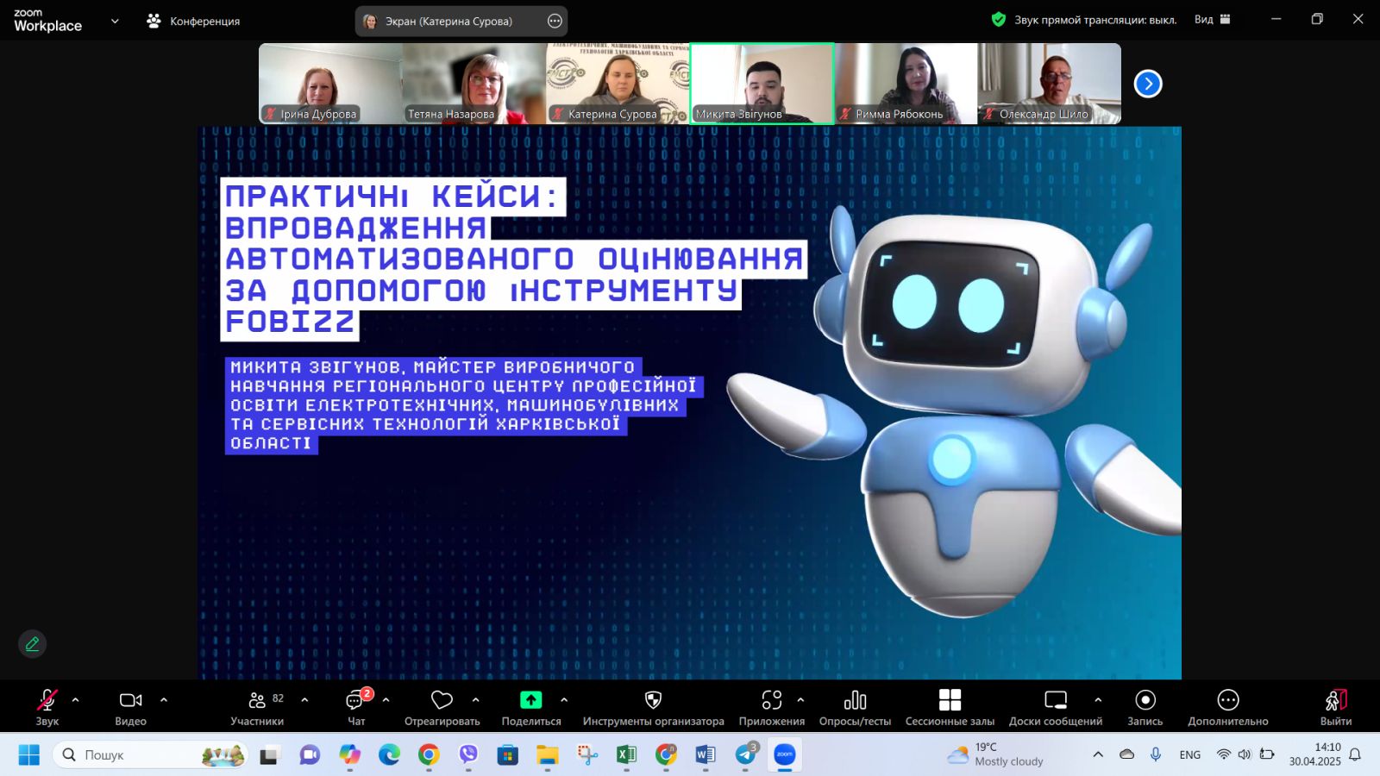
Task: Open audio options arrow next to Звук
Action: click(x=76, y=700)
